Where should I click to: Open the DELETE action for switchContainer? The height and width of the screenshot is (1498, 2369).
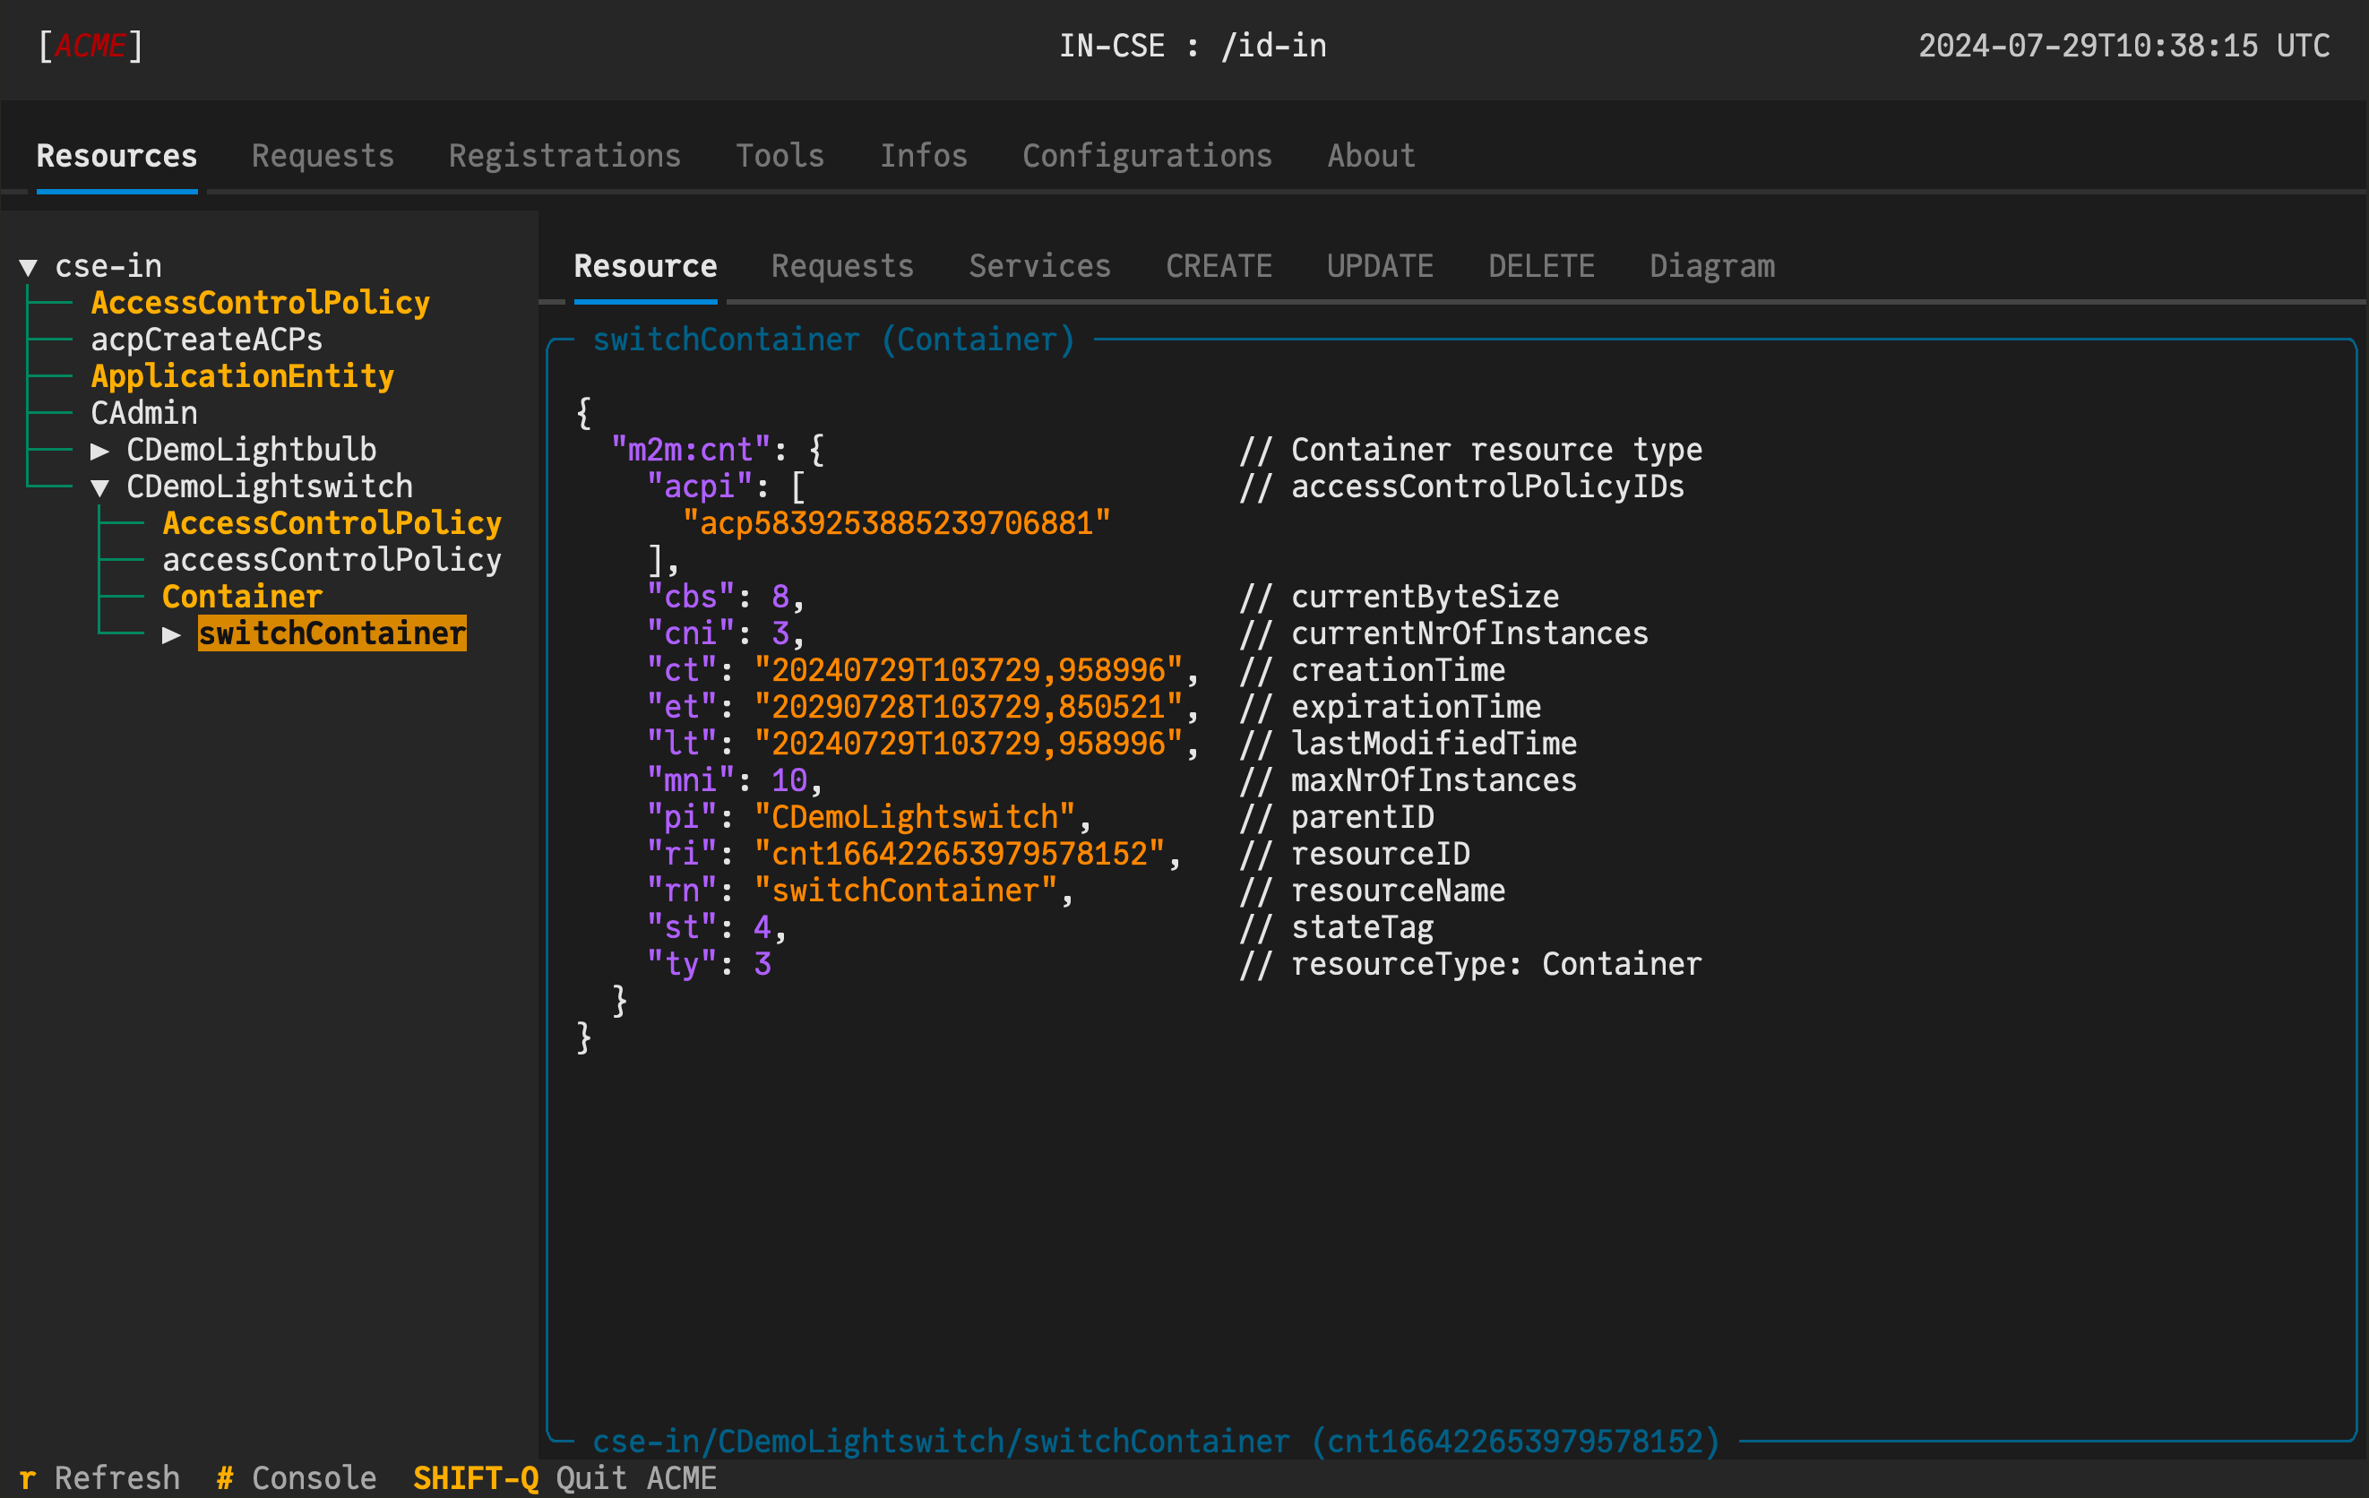1540,265
